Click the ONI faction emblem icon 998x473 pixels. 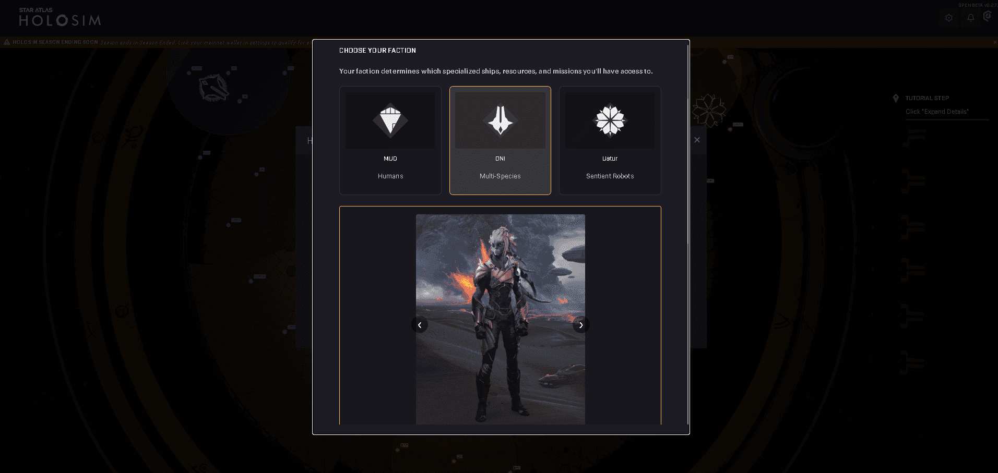tap(500, 120)
